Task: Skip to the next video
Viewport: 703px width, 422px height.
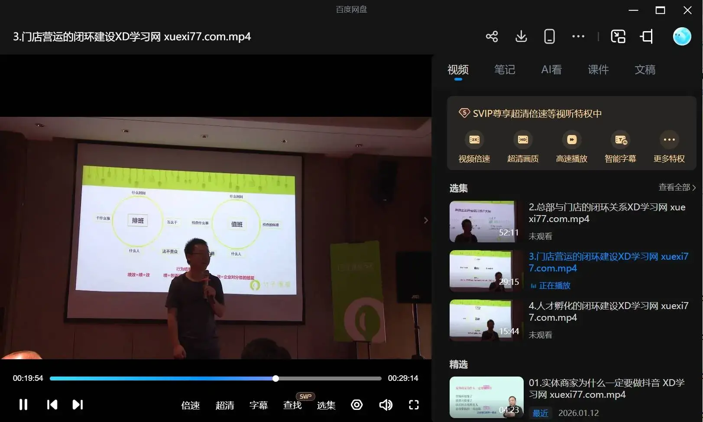Action: pos(78,405)
